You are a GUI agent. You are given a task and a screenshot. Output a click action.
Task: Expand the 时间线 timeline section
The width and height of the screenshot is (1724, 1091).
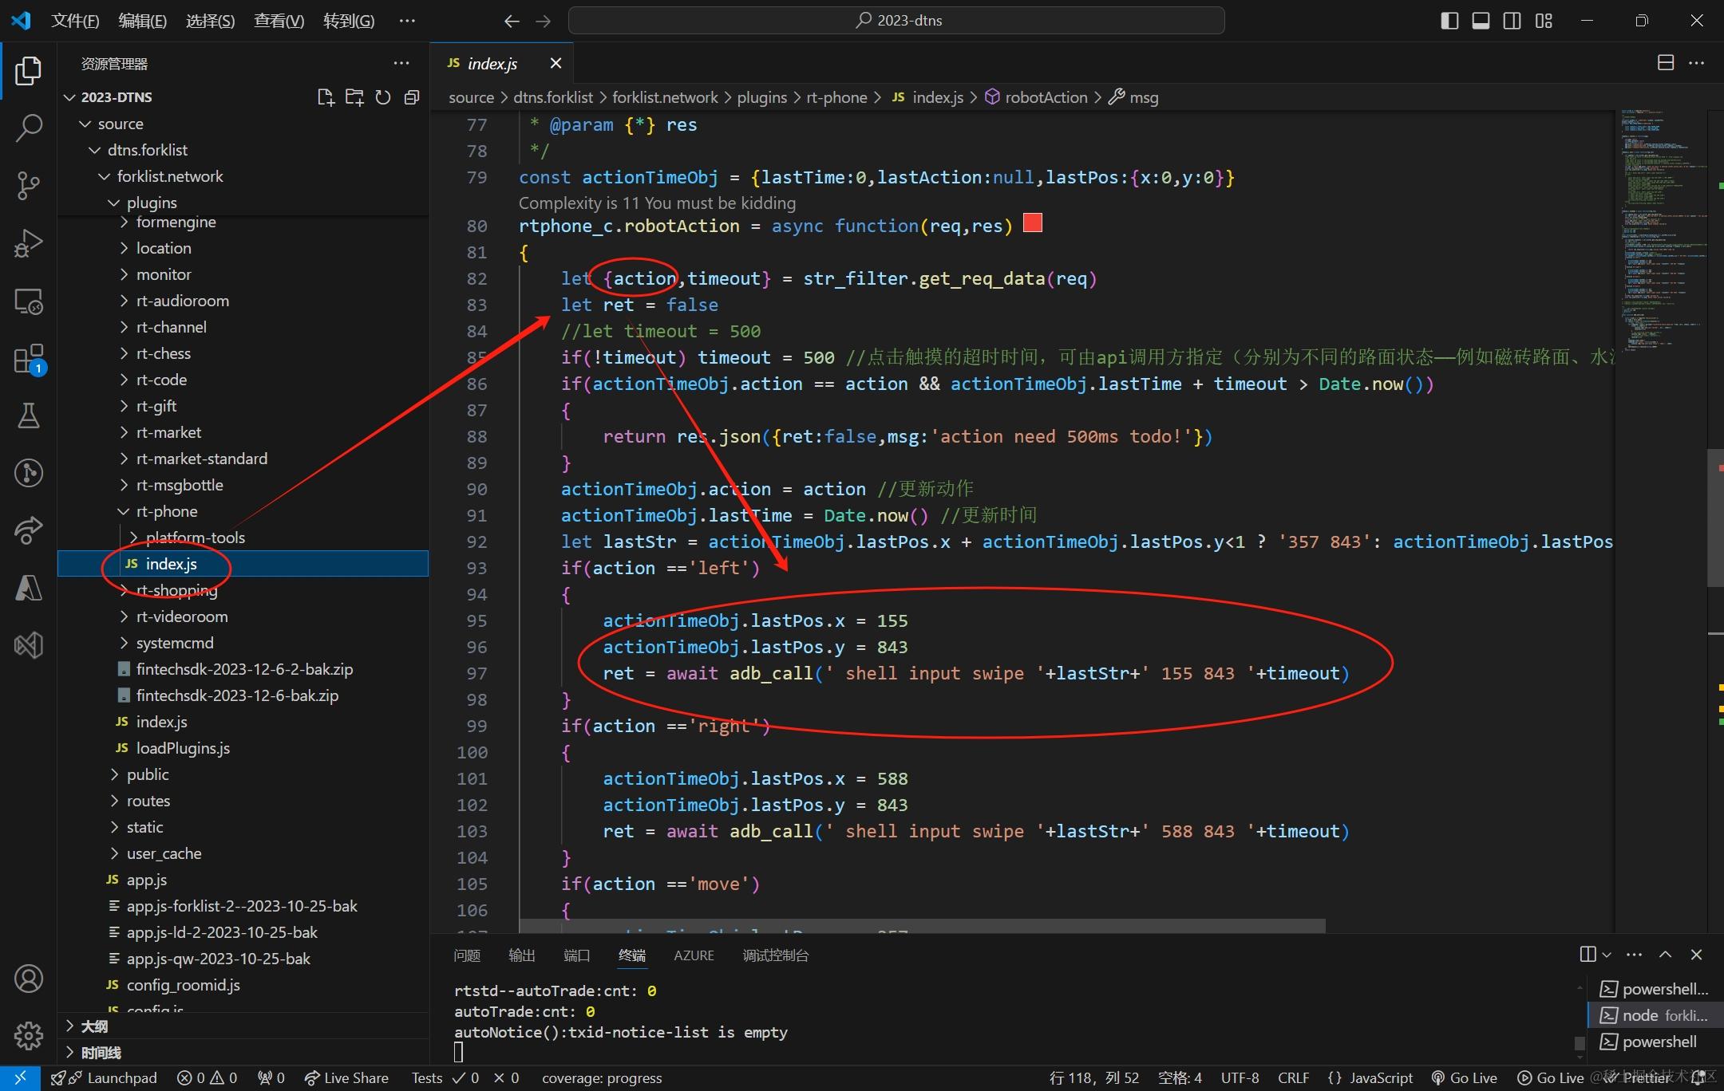pyautogui.click(x=244, y=1053)
